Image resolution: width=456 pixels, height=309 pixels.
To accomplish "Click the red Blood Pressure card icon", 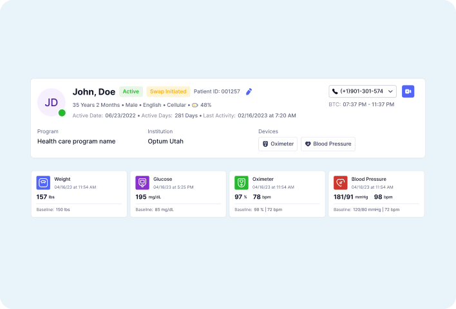I will coord(341,182).
